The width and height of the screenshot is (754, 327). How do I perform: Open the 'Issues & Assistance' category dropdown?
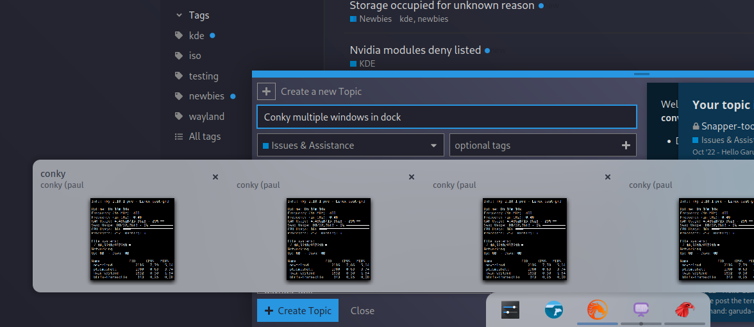pyautogui.click(x=351, y=145)
